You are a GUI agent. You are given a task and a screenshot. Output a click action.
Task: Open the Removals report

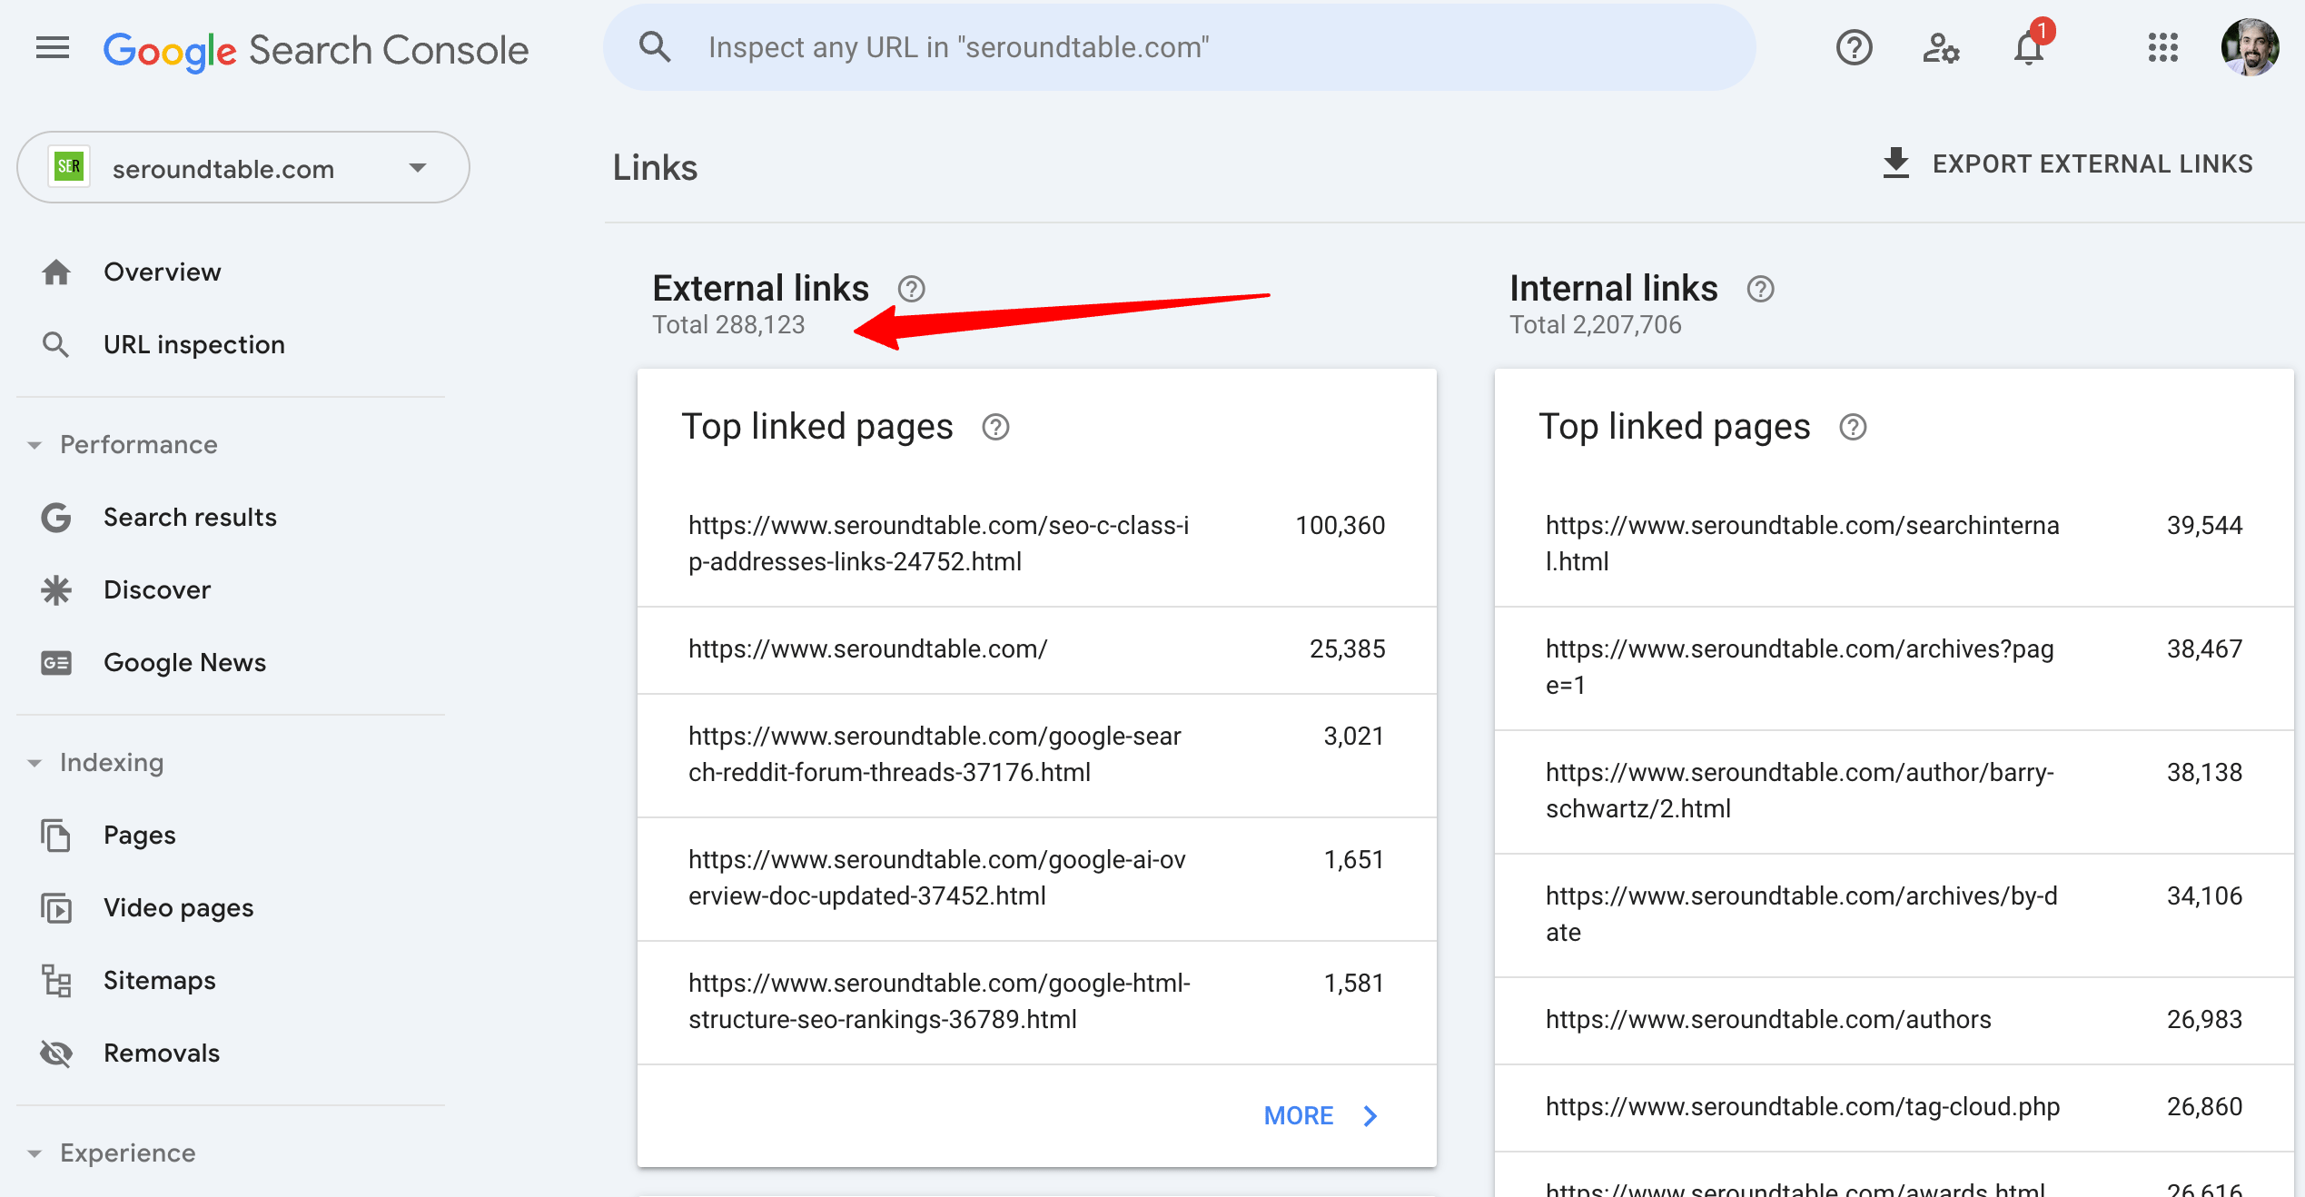[x=162, y=1053]
